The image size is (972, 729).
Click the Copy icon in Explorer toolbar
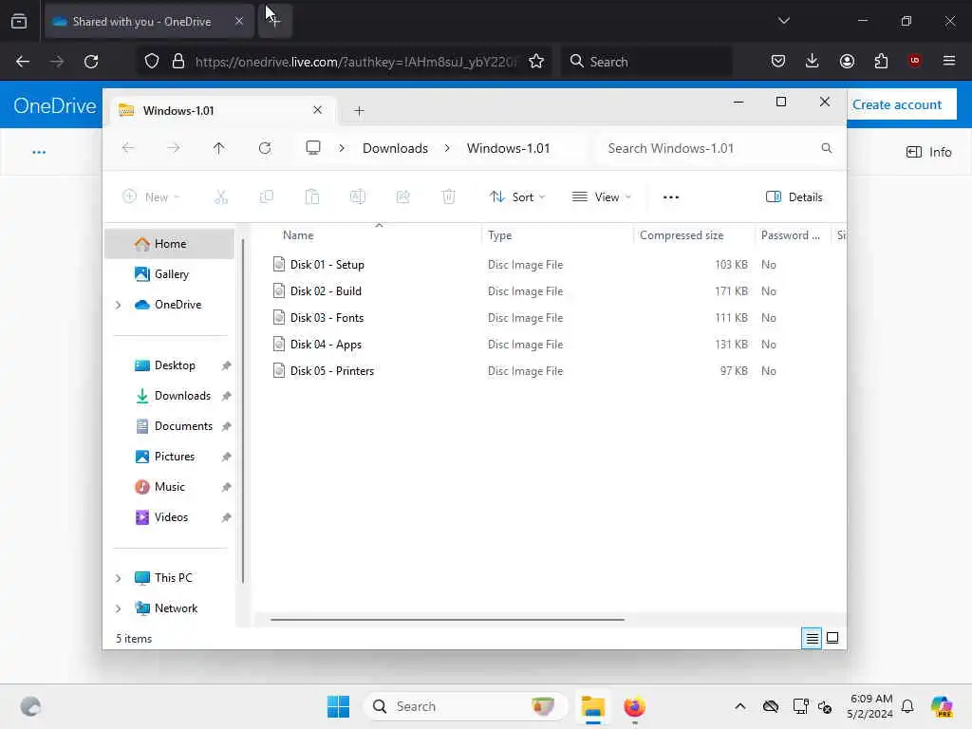[267, 197]
